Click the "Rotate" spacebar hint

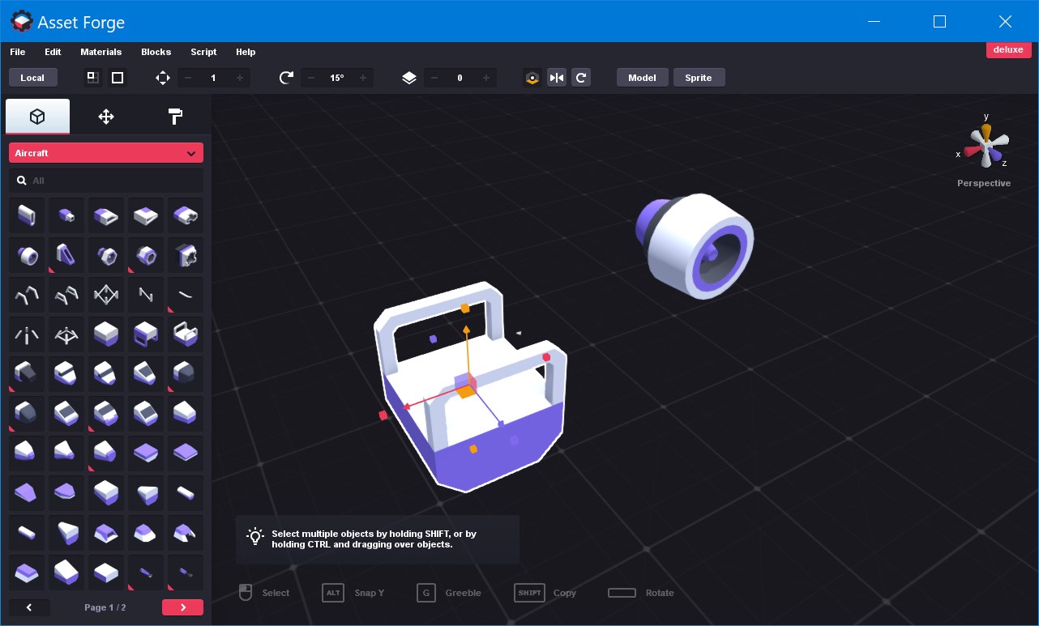tap(641, 593)
